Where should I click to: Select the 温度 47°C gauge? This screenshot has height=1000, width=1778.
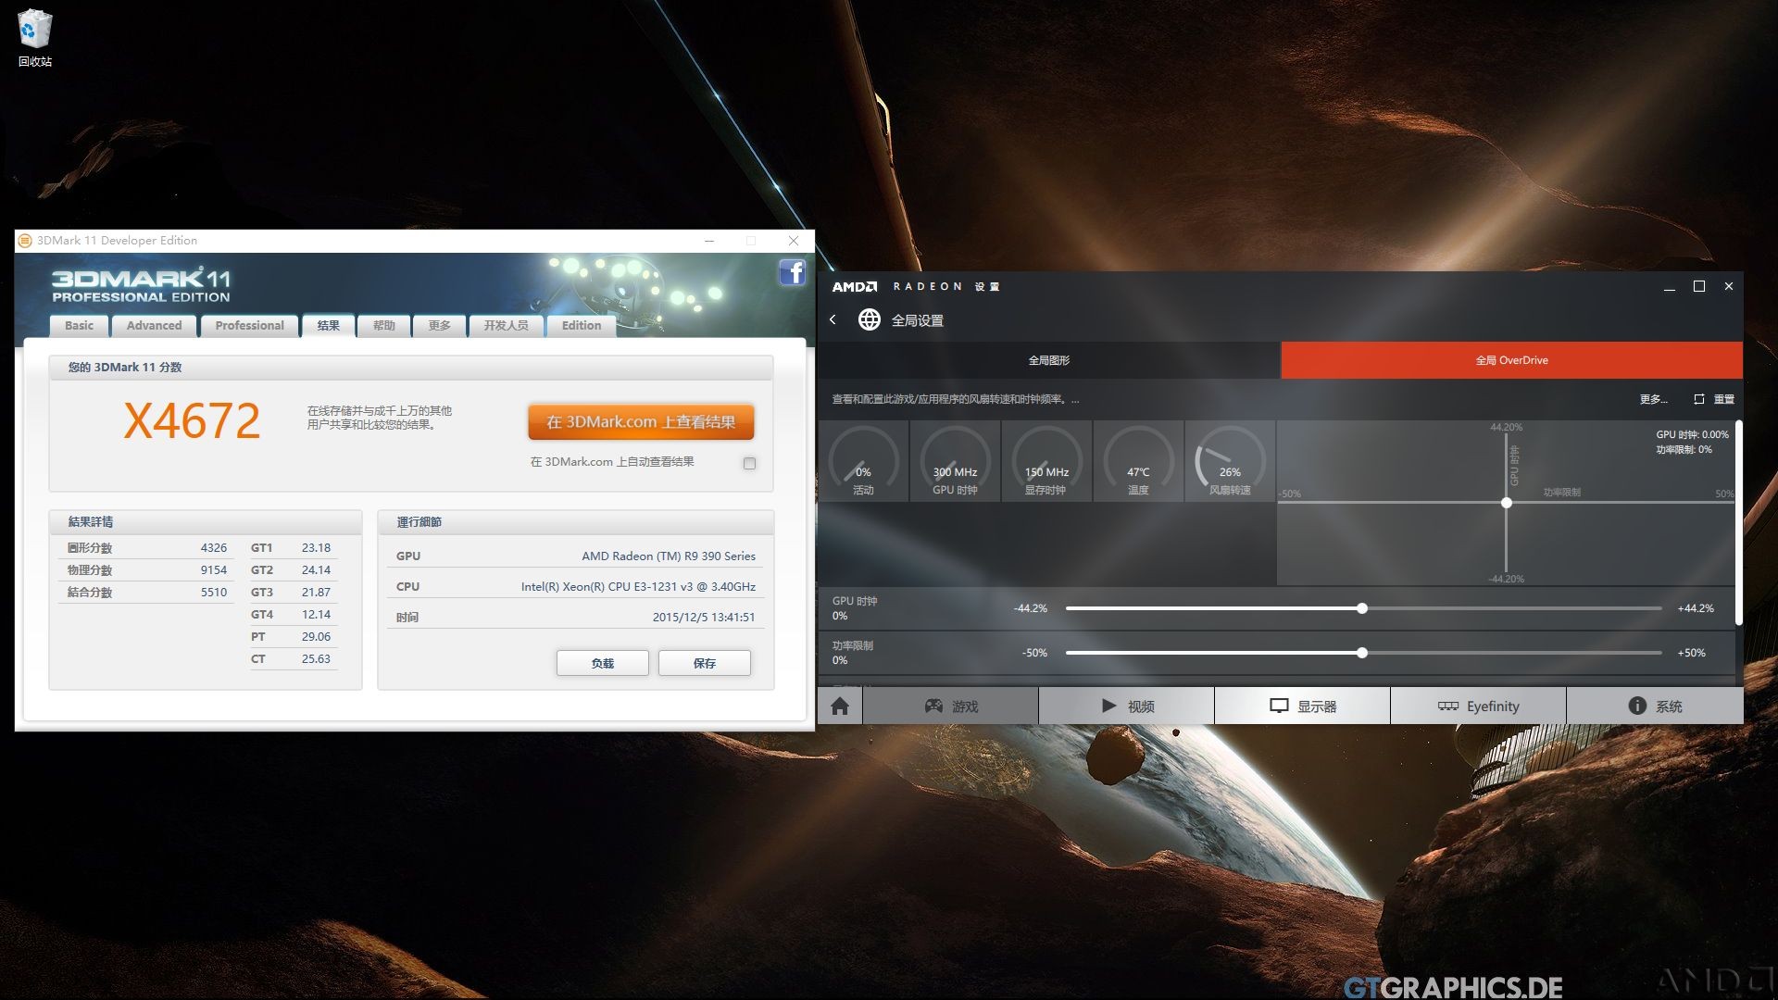pos(1138,461)
